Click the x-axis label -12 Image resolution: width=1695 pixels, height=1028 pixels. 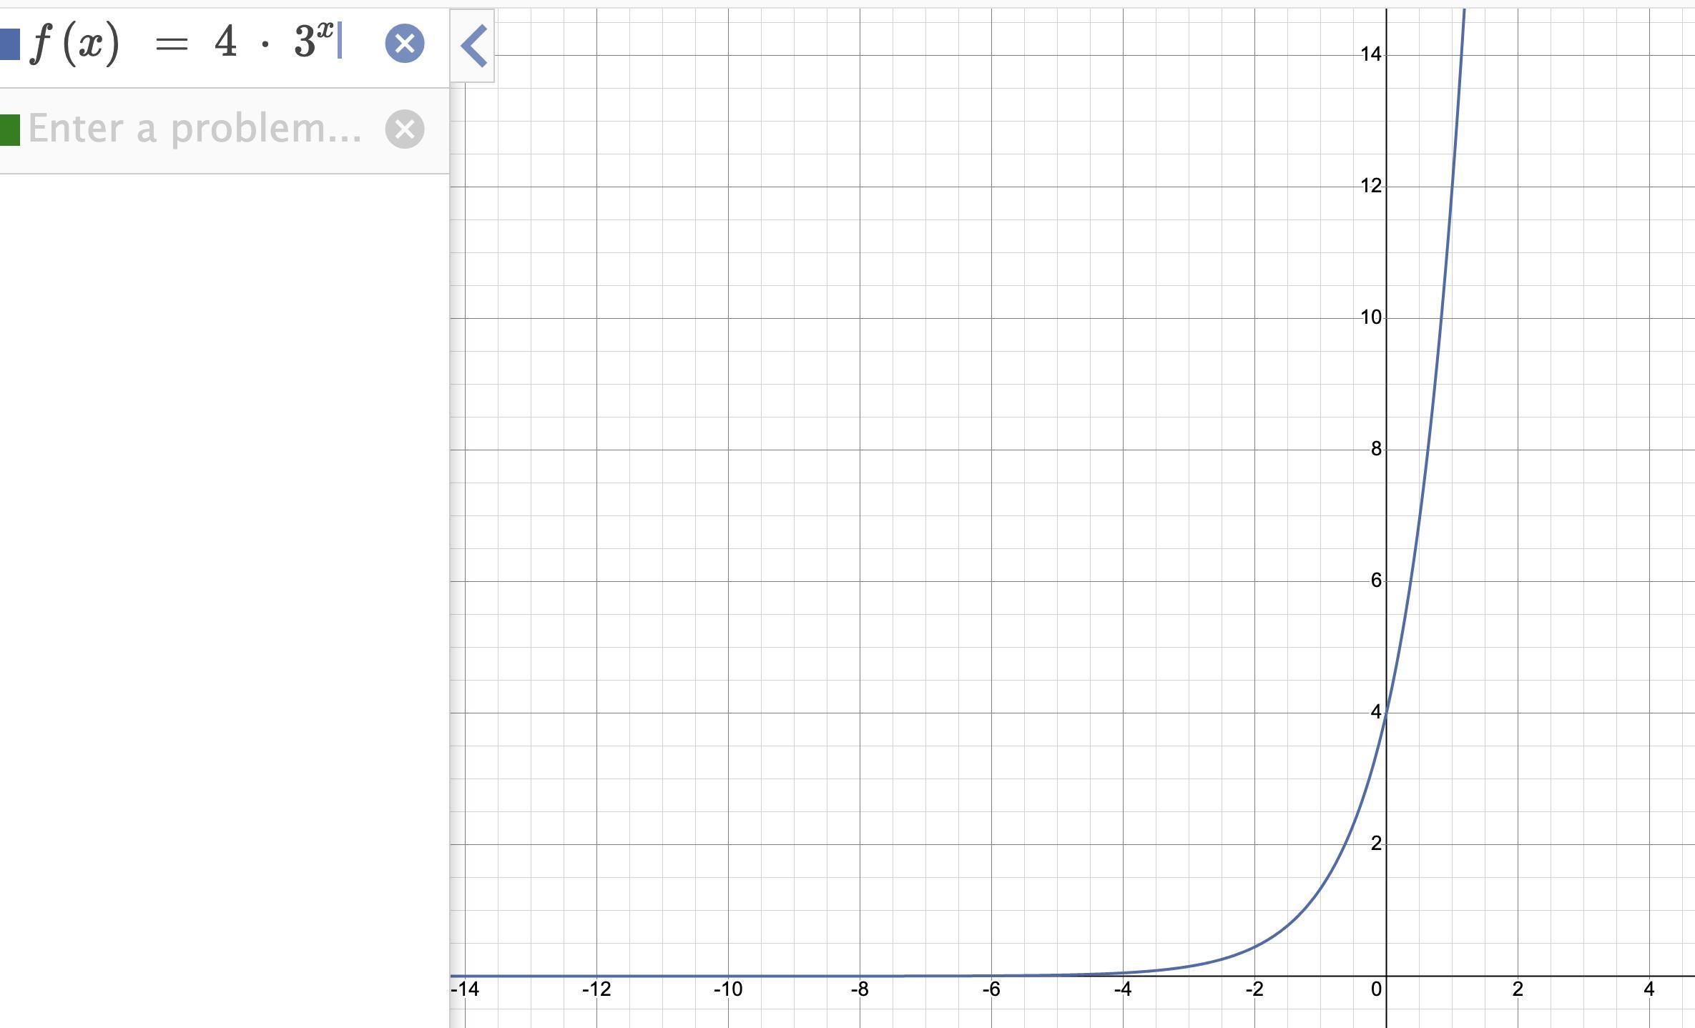tap(596, 989)
